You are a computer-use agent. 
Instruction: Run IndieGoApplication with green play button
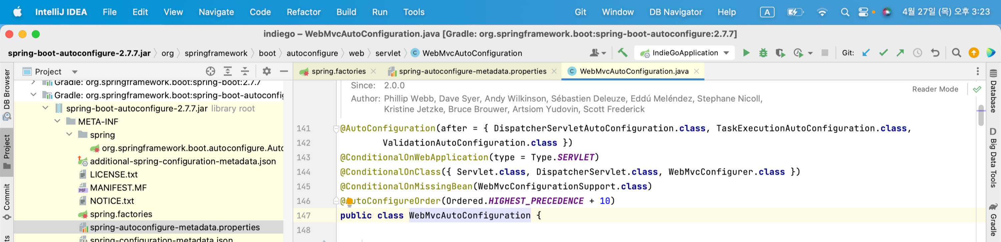746,53
